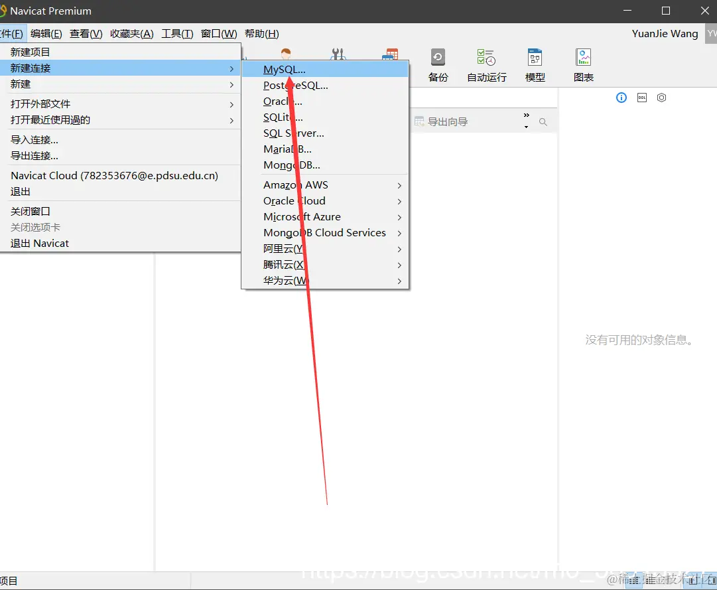Viewport: 717px width, 590px height.
Task: Select Oracle... connection type
Action: point(325,102)
